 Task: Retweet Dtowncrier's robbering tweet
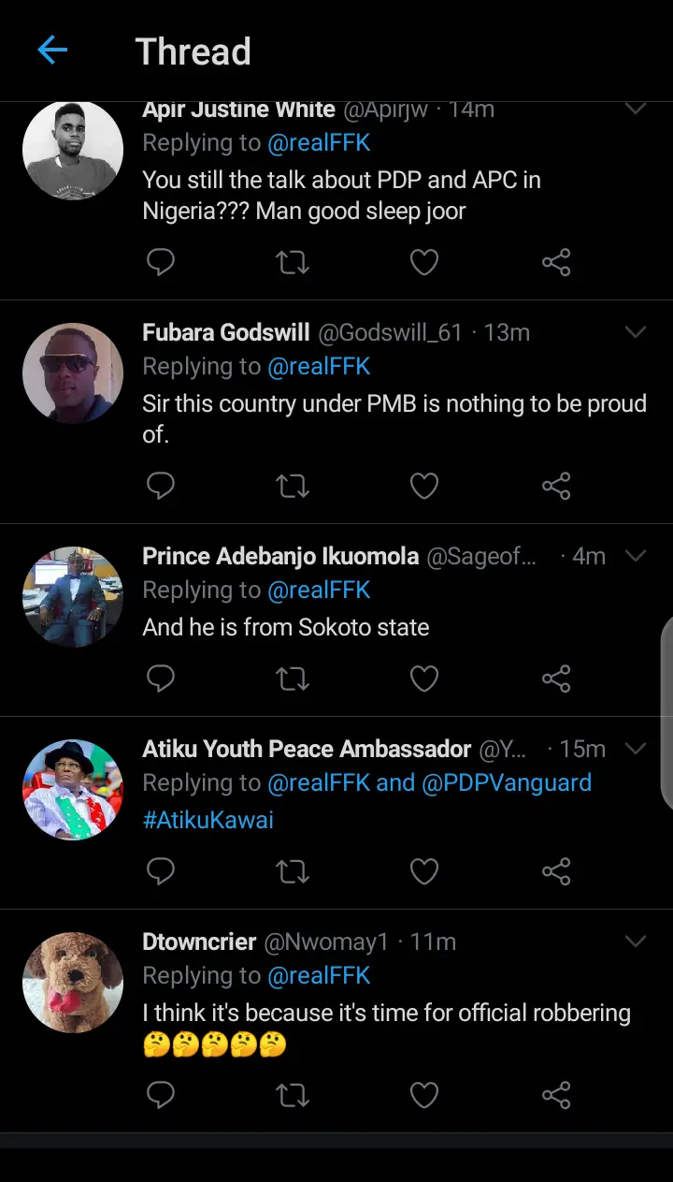coord(293,1095)
